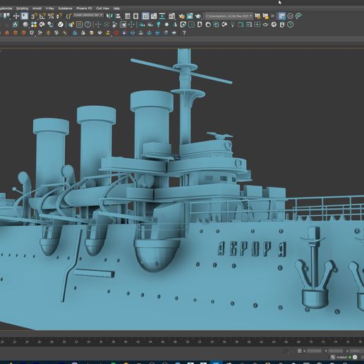Click frame 70 on the timeline
This screenshot has height=364, width=364.
pyautogui.click(x=310, y=341)
